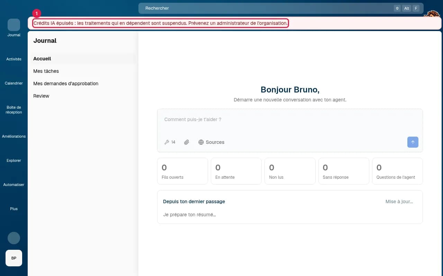Expand the Plus menu in the sidebar
443x276 pixels.
(x=14, y=209)
